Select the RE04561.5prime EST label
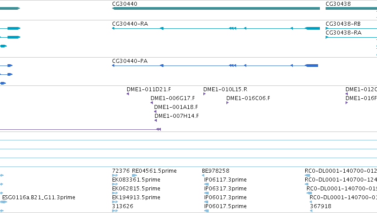Image resolution: width=377 pixels, height=213 pixels. (x=154, y=171)
